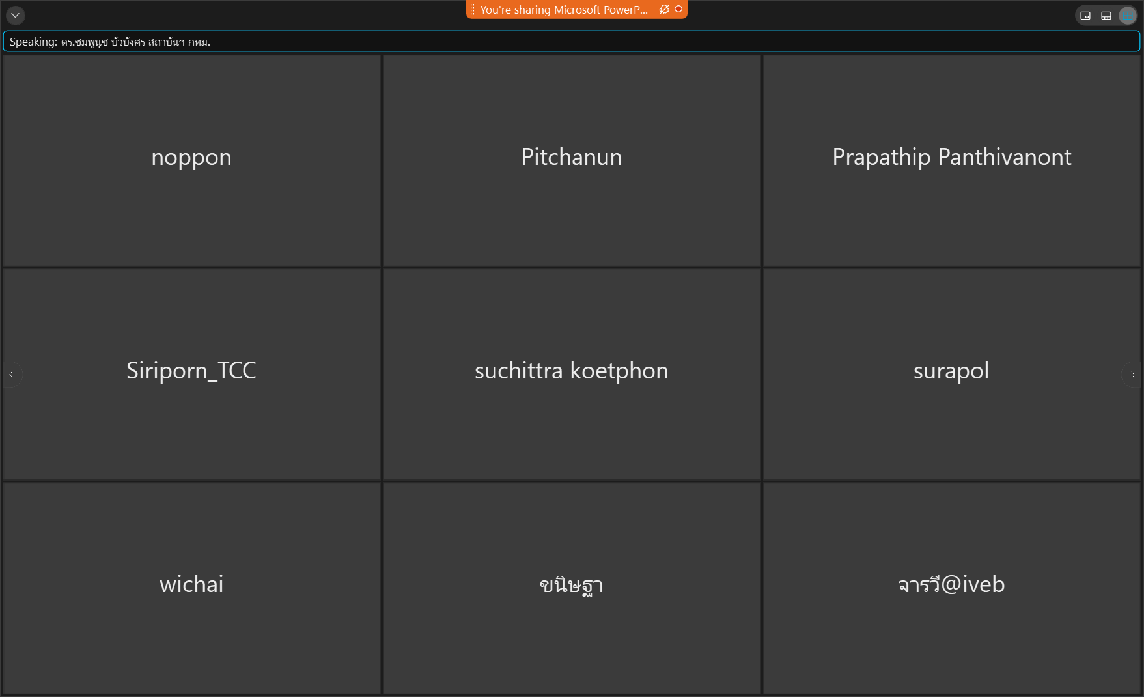This screenshot has width=1144, height=697.
Task: Select Siriporn_TCC participant tile
Action: [191, 374]
